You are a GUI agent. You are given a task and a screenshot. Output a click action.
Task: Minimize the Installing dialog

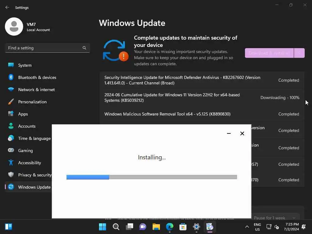(229, 133)
